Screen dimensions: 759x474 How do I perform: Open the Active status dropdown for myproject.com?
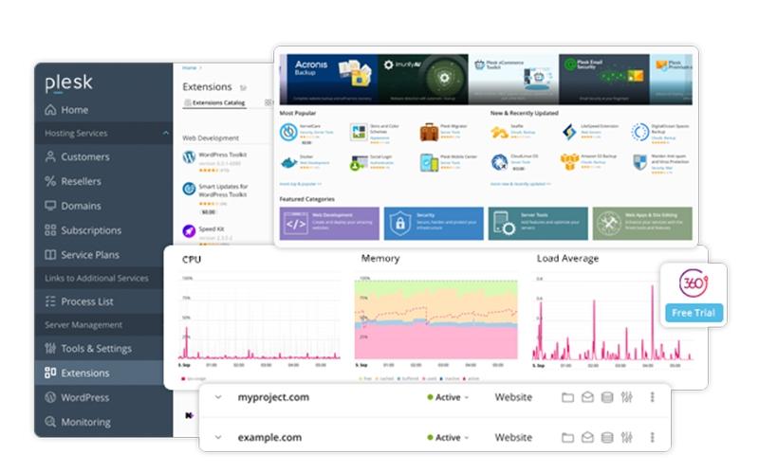point(448,397)
